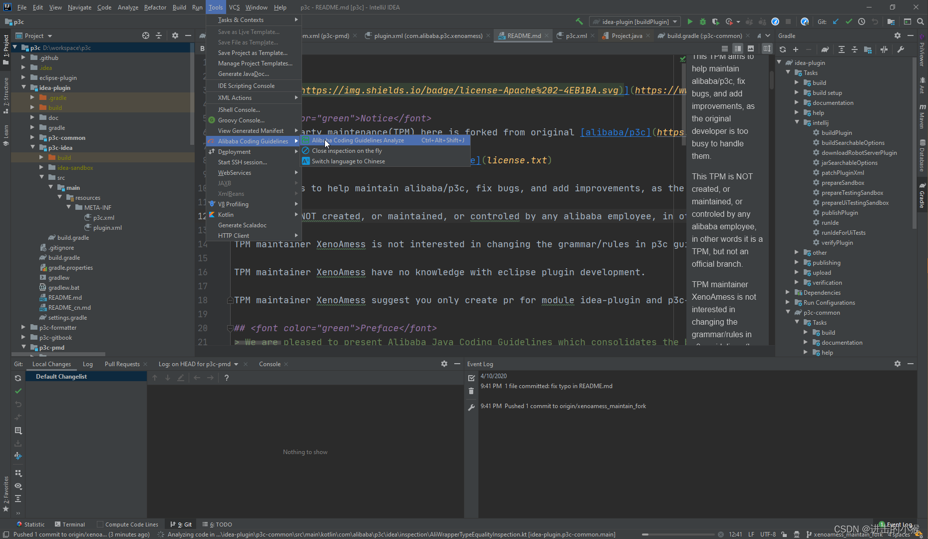Viewport: 928px width, 539px height.
Task: Switch README to editor-only view
Action: tap(725, 48)
